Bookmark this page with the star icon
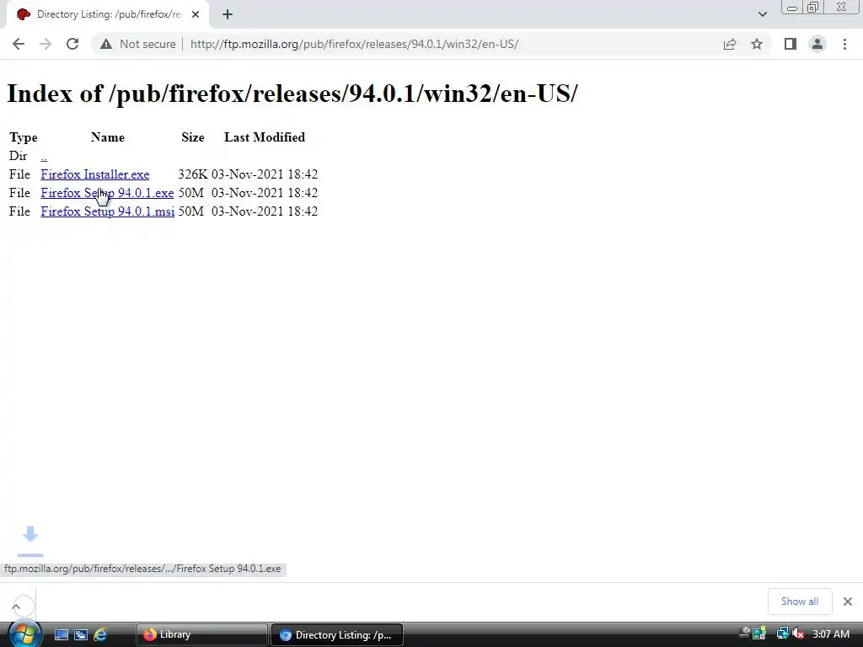This screenshot has width=863, height=647. [757, 44]
